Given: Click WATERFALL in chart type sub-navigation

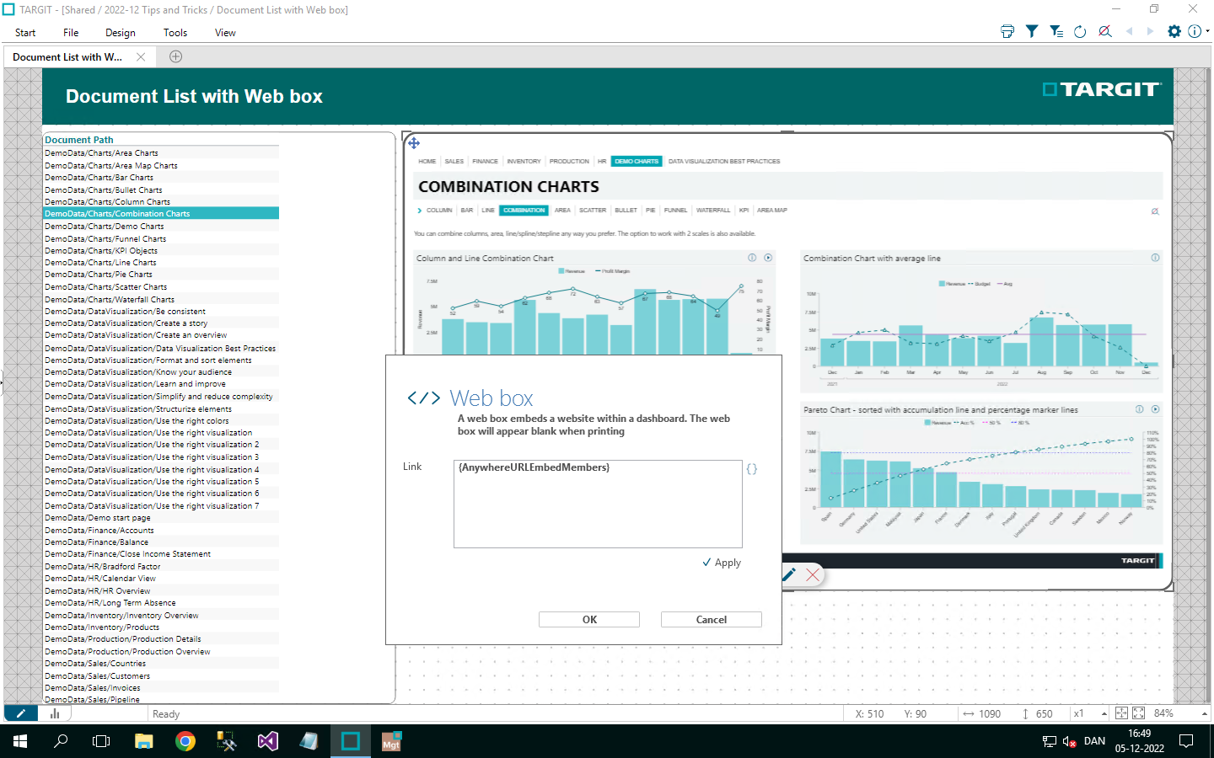Looking at the screenshot, I should coord(713,211).
